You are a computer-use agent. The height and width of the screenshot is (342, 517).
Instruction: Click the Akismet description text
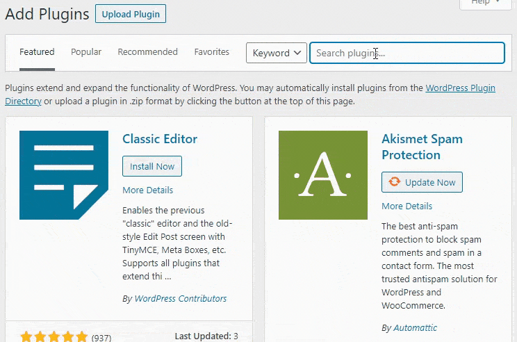pyautogui.click(x=439, y=266)
